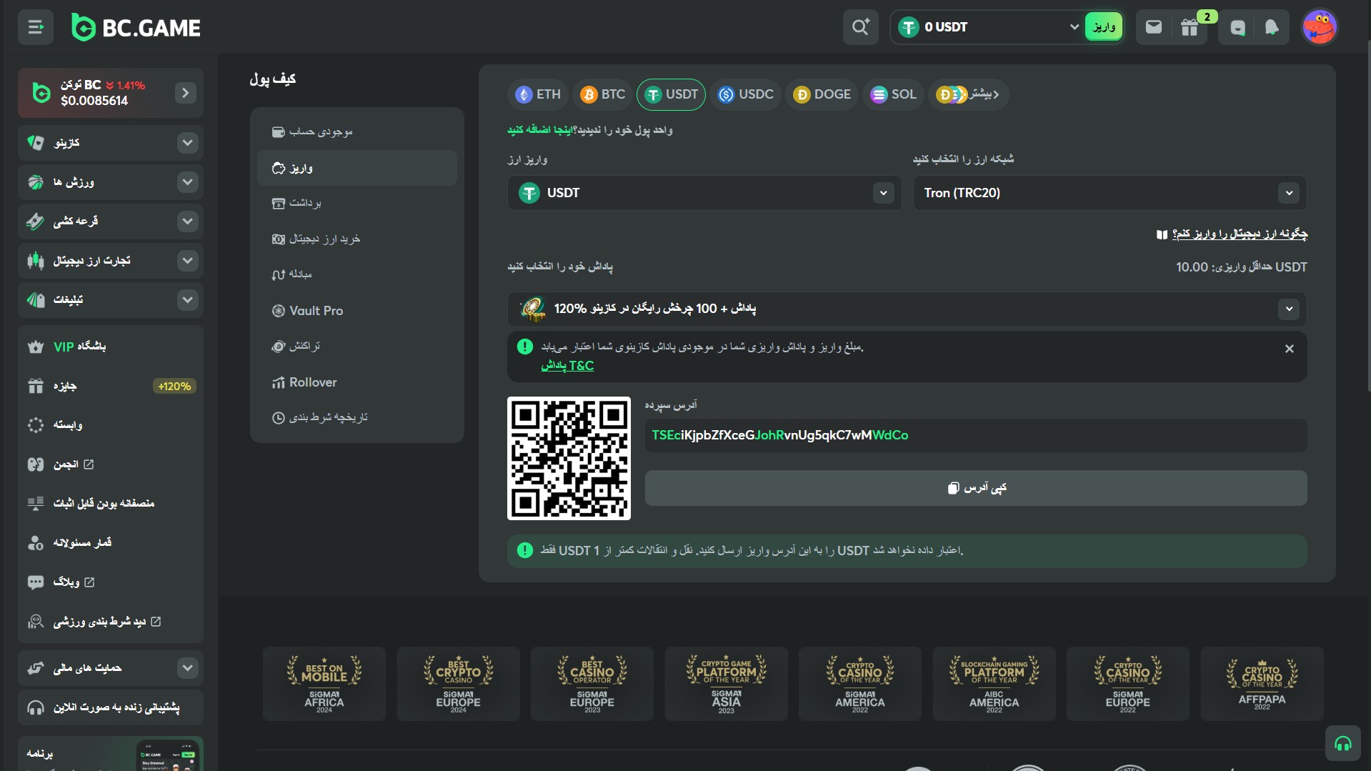The image size is (1371, 771).
Task: Open bet history (تاریخچه شرط بندی) menu item
Action: click(x=357, y=417)
